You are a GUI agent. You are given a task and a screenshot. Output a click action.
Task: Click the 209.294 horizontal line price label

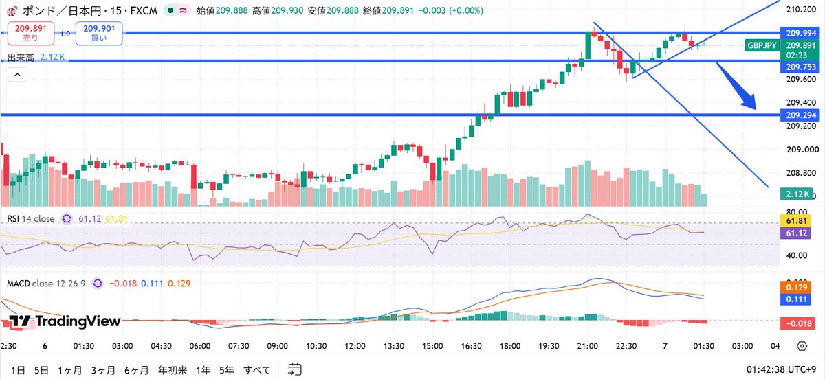(x=800, y=115)
